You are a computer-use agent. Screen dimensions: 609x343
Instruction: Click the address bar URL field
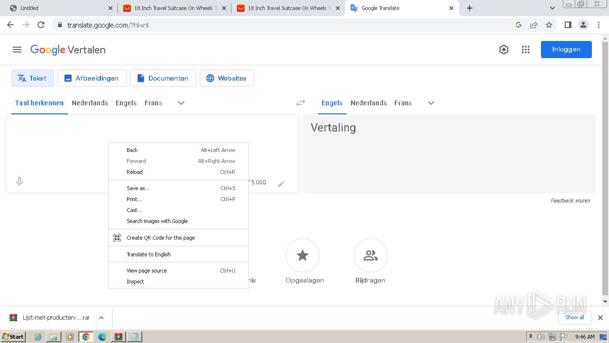coord(285,25)
